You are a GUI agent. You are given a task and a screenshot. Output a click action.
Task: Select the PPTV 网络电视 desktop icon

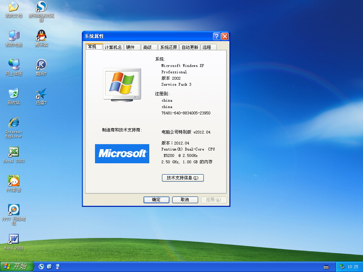point(13,210)
